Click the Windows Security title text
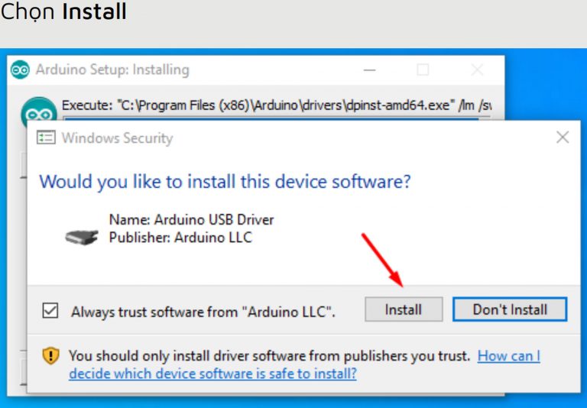This screenshot has width=587, height=408. 117,138
